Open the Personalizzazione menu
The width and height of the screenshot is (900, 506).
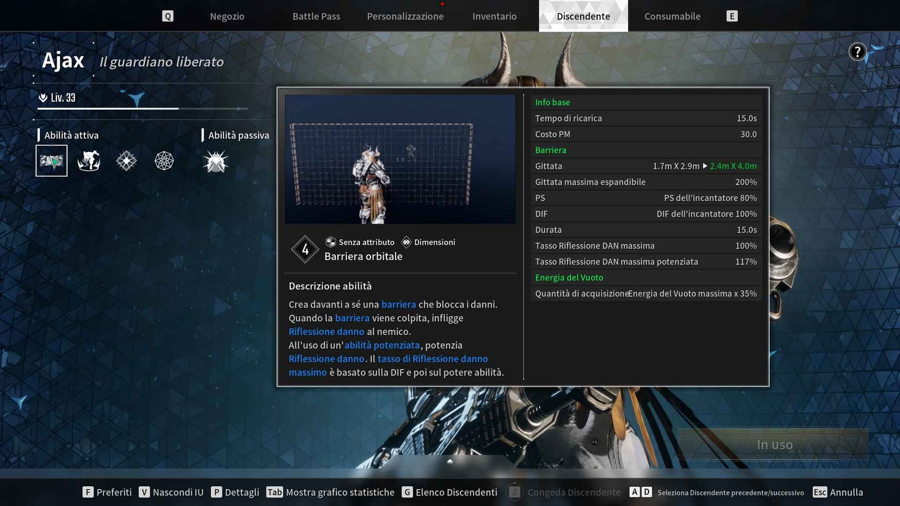pos(405,16)
